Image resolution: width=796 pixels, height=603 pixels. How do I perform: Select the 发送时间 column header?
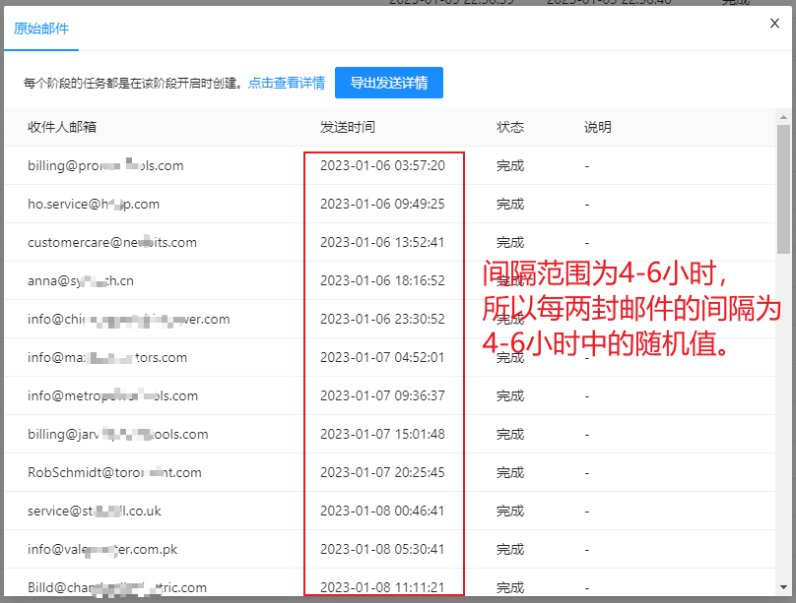click(x=347, y=127)
